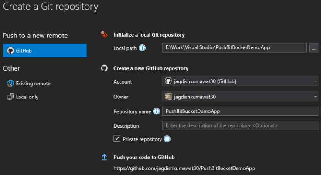Select GitHub under Push to a new remote
The width and height of the screenshot is (321, 175).
(45, 50)
